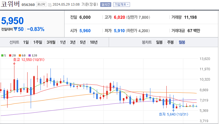Click the purple 120 moving average legend

click(33, 55)
